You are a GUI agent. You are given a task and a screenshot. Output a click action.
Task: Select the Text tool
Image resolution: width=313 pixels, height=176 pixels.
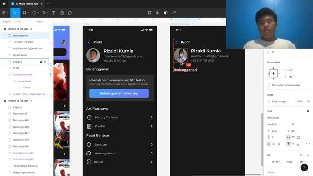click(53, 13)
